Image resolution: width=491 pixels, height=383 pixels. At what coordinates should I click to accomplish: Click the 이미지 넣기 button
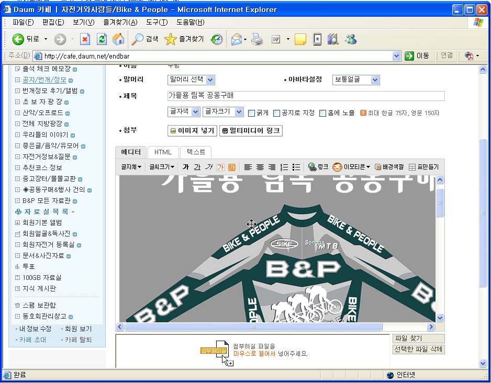(x=193, y=130)
